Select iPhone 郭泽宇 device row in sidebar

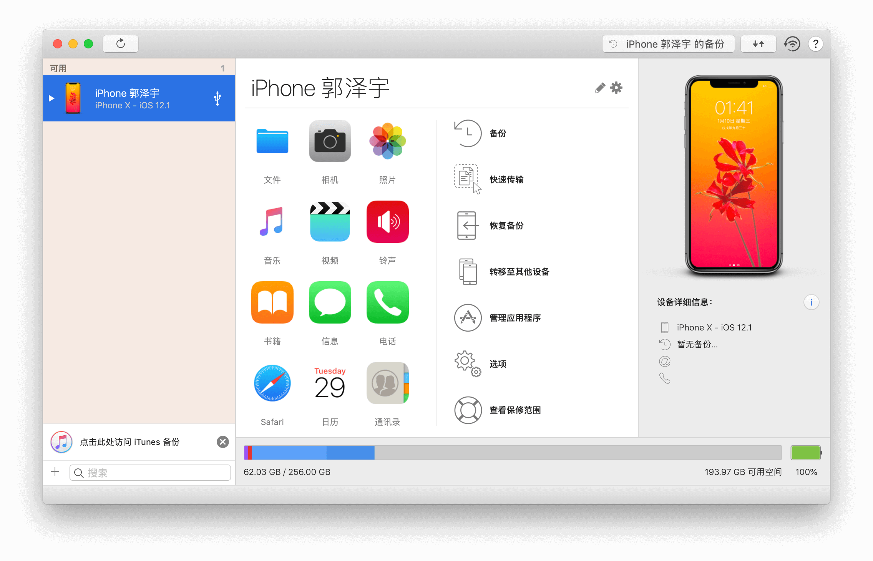pyautogui.click(x=139, y=98)
